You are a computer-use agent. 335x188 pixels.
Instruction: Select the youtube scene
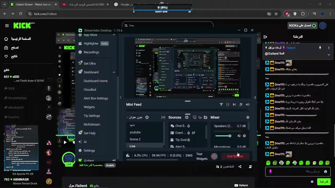[x=135, y=132]
